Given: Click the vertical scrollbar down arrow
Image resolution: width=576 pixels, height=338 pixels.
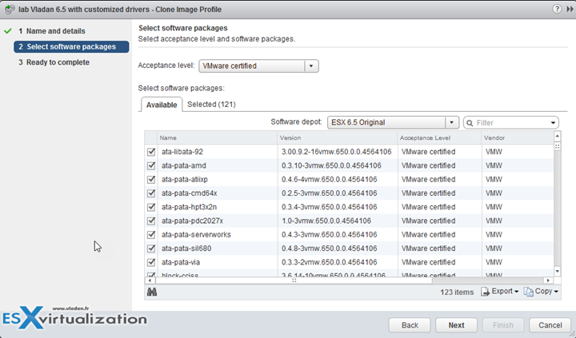Looking at the screenshot, I should (558, 272).
